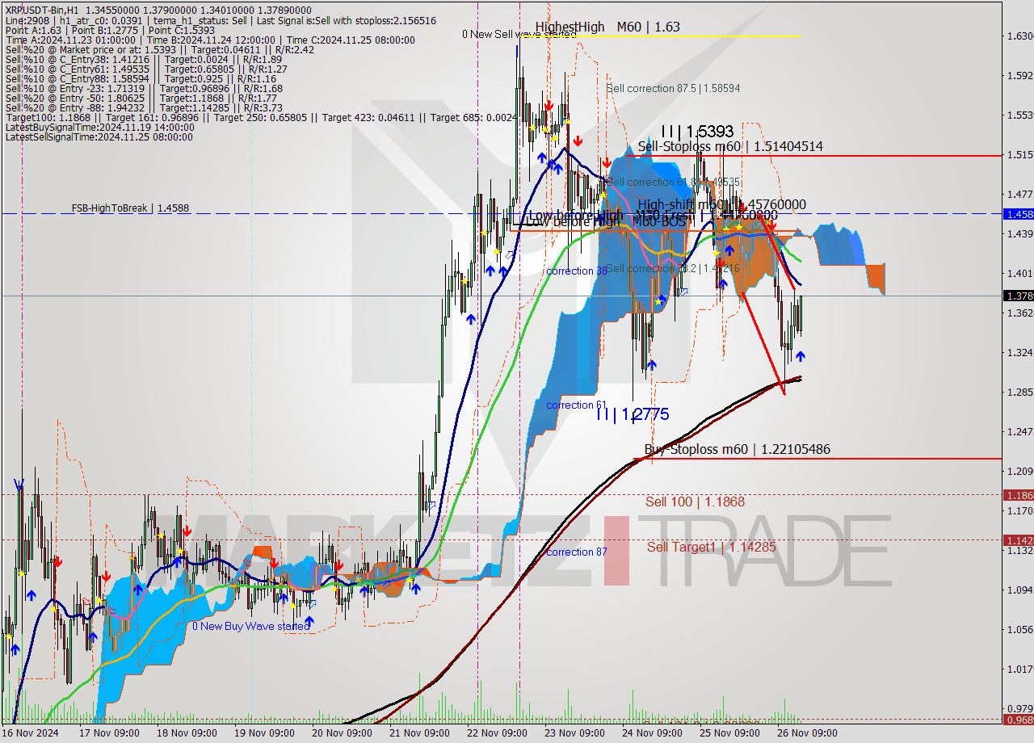Select the '0 New Sell wave started' label
Screen dimensions: 1034x743
(519, 34)
